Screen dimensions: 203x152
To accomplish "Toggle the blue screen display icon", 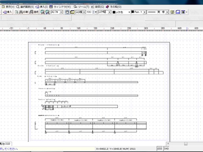I will (178, 12).
